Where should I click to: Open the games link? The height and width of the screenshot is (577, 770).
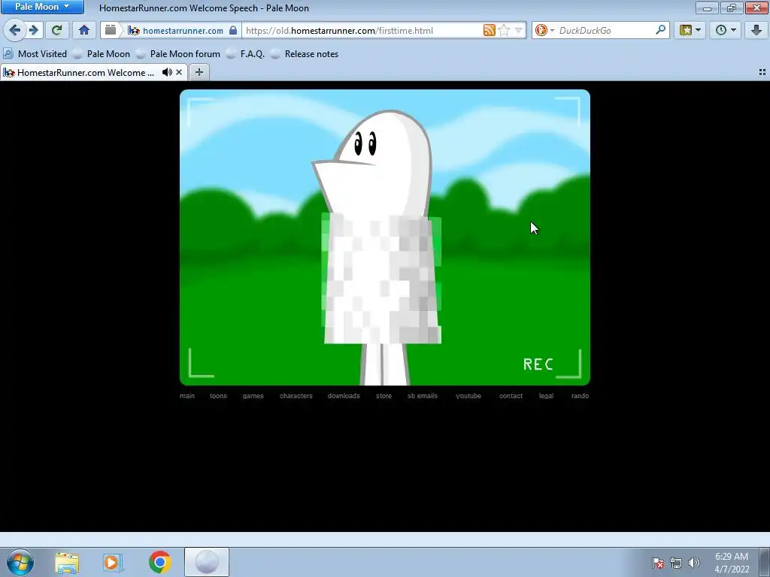[253, 396]
